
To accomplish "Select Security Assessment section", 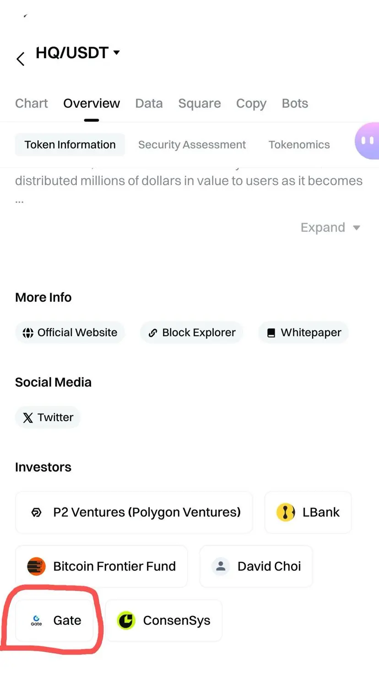I will (x=192, y=145).
